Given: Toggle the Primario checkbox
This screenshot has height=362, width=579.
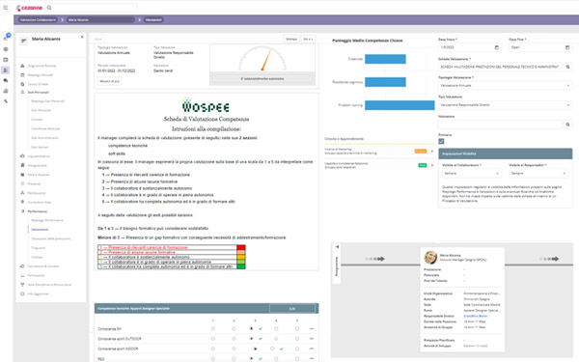Looking at the screenshot, I should coord(441,141).
